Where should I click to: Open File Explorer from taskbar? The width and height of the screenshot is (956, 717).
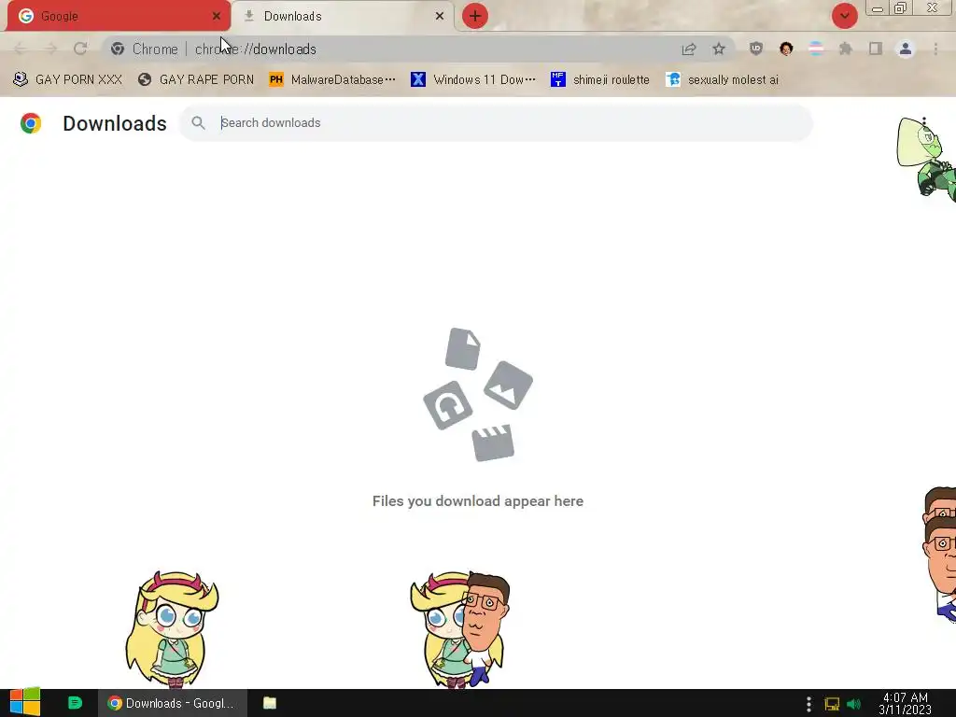pos(270,703)
